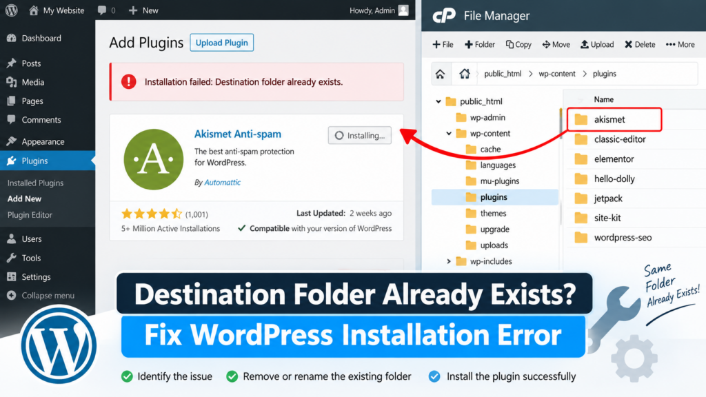Open the Automattic author link
The height and width of the screenshot is (397, 706).
pos(223,182)
